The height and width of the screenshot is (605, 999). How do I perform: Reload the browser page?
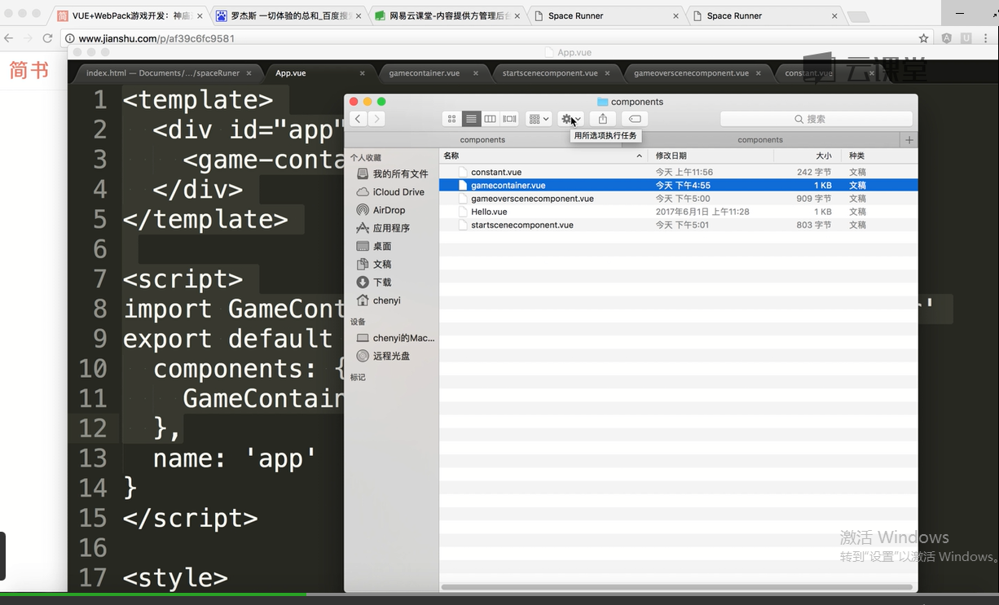click(x=47, y=38)
